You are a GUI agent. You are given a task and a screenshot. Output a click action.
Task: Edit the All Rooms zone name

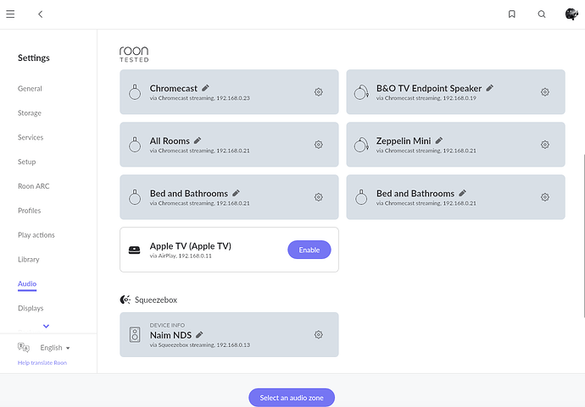click(x=198, y=140)
